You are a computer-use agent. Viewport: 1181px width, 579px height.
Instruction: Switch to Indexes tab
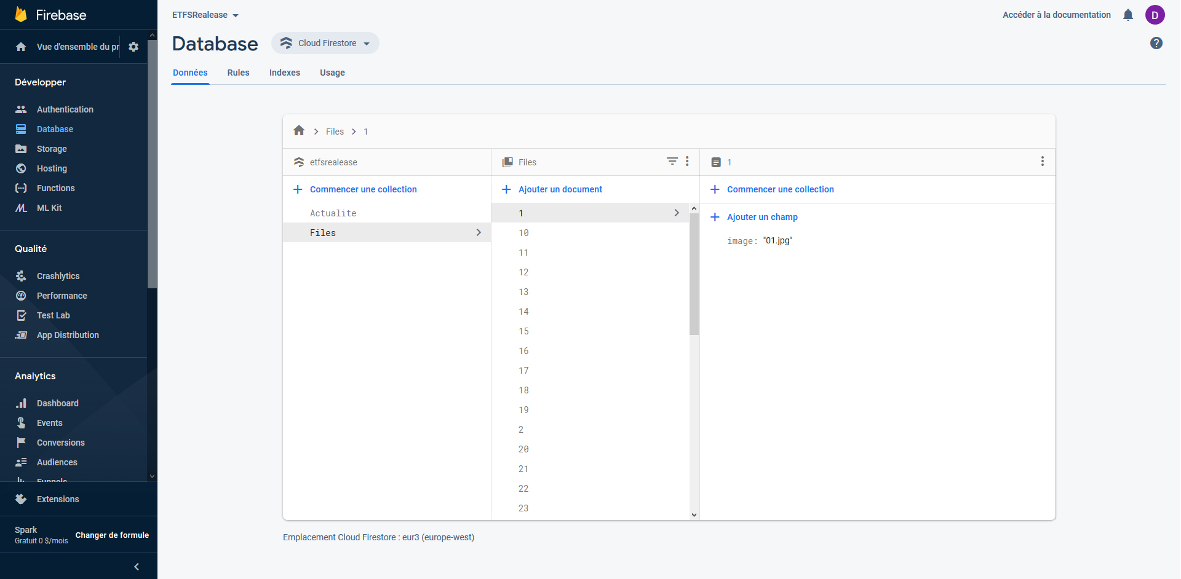click(285, 73)
